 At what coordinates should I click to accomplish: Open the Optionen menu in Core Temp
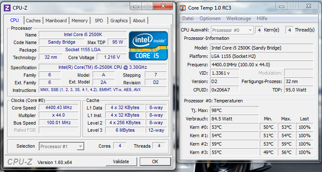(x=210, y=18)
